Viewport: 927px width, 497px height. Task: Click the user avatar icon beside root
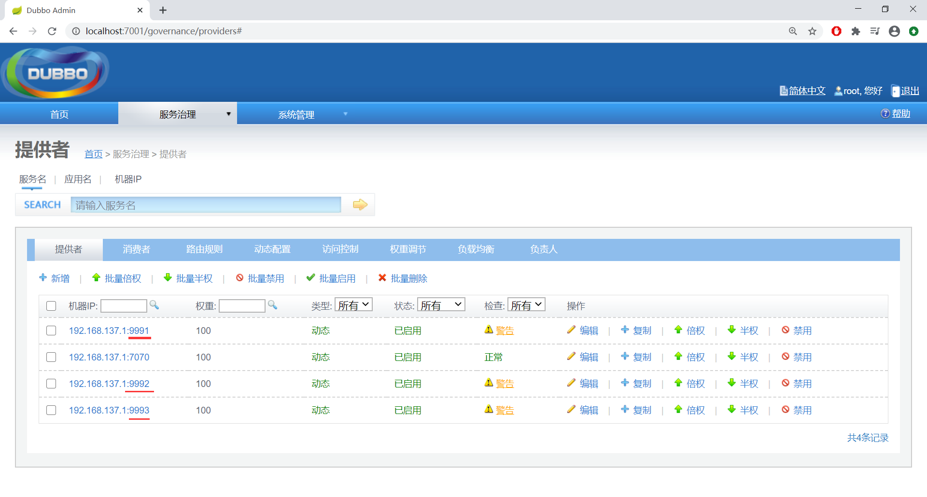[838, 91]
